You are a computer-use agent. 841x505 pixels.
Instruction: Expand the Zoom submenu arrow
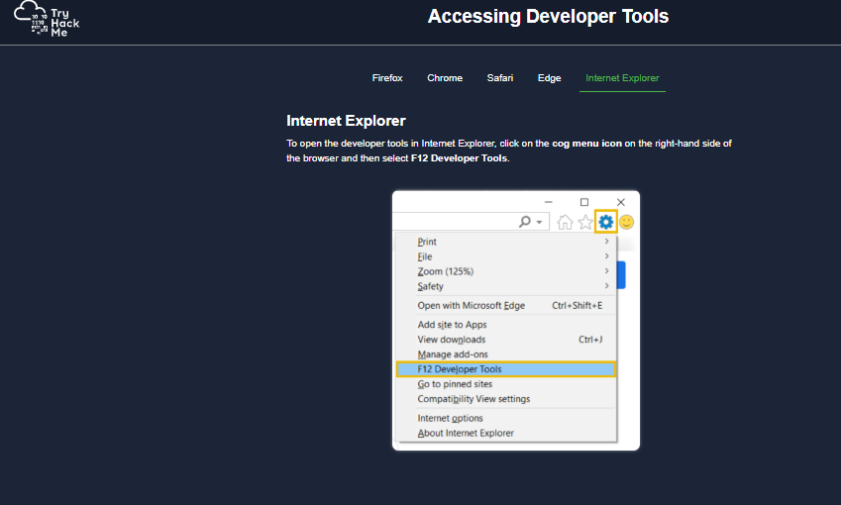(606, 270)
